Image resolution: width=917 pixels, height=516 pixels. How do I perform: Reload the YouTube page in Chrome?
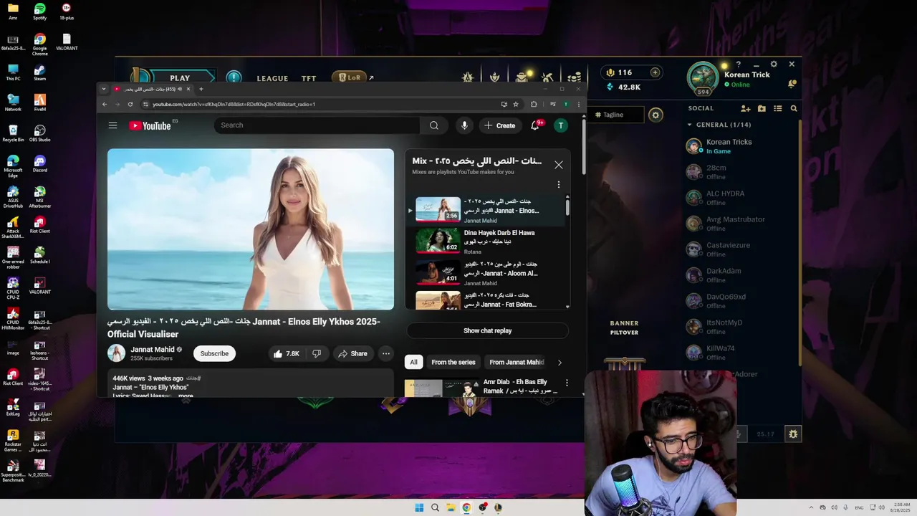pyautogui.click(x=130, y=104)
